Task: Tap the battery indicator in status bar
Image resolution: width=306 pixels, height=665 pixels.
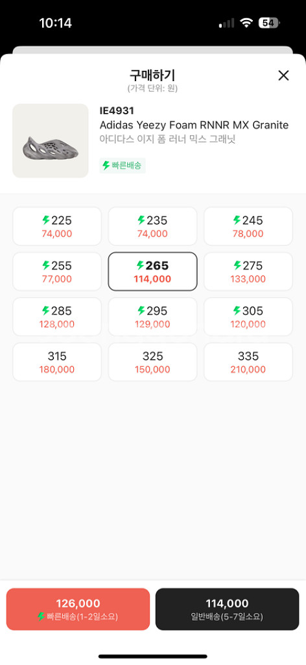Action: click(x=269, y=23)
